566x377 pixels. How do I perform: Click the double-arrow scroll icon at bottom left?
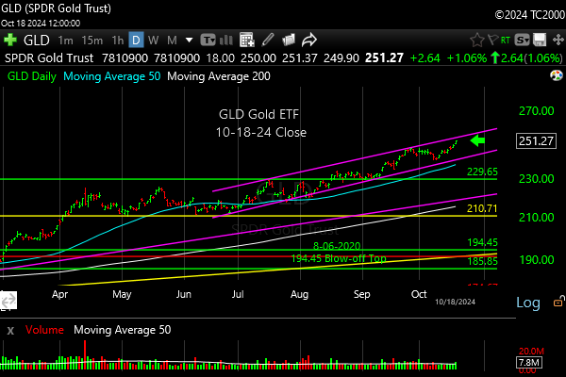pyautogui.click(x=8, y=300)
